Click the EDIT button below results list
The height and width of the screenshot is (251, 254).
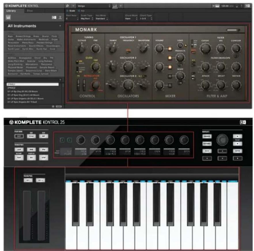pos(59,106)
